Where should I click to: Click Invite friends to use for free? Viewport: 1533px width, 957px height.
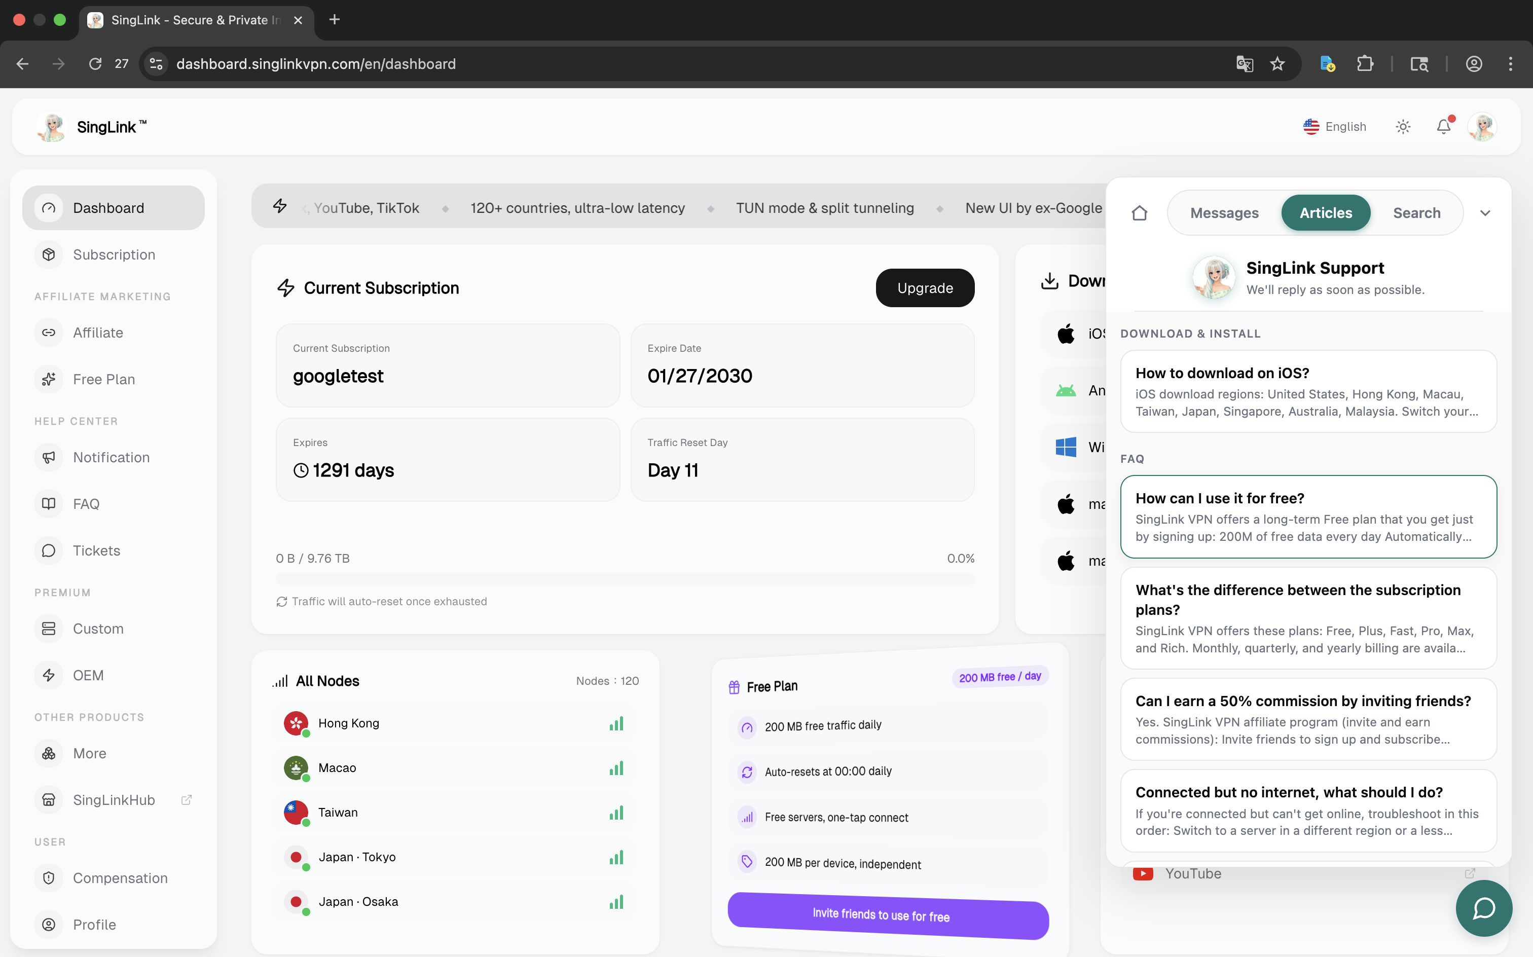(x=888, y=915)
